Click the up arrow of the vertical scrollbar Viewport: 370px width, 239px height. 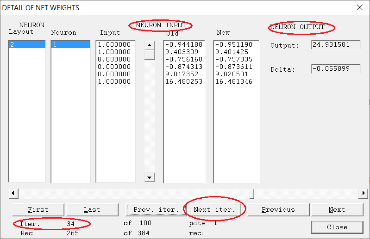coord(150,45)
